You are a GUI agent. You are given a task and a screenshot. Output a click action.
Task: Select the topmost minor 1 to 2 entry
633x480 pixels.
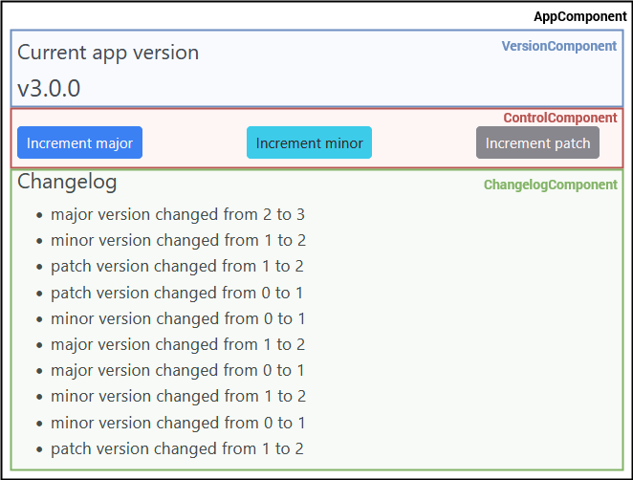[177, 240]
